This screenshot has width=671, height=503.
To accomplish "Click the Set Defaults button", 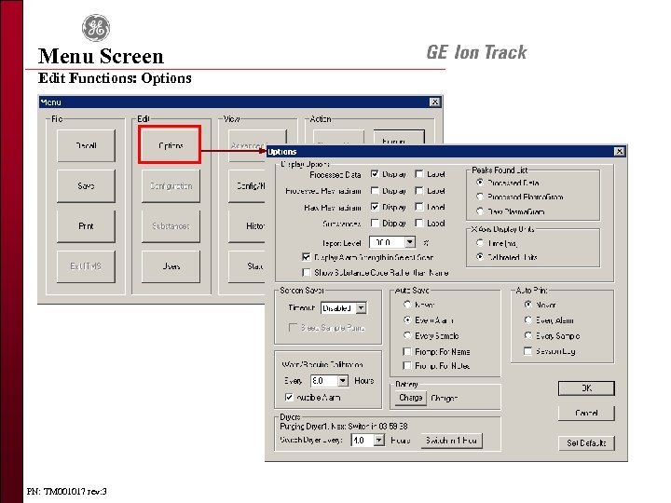I will click(x=586, y=443).
